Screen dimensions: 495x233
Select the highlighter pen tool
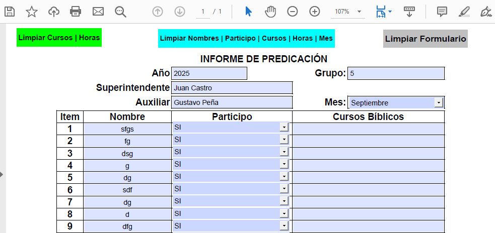pyautogui.click(x=464, y=12)
